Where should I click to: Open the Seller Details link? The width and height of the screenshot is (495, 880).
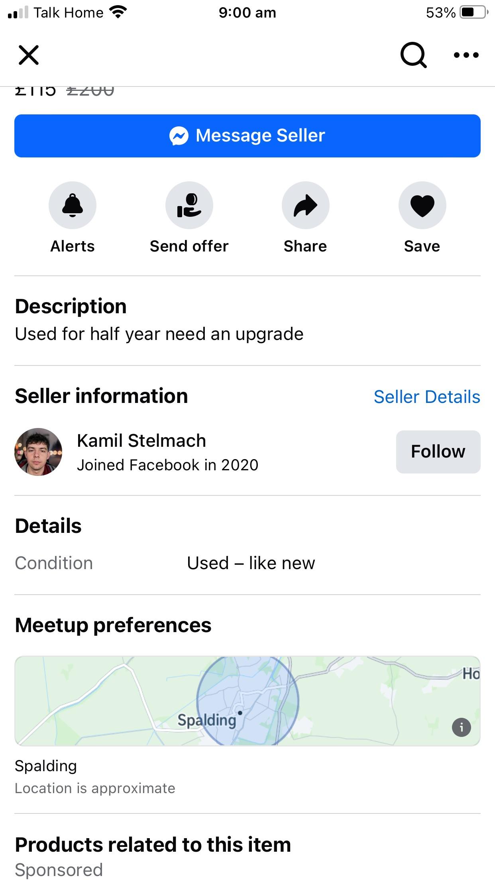(x=426, y=397)
